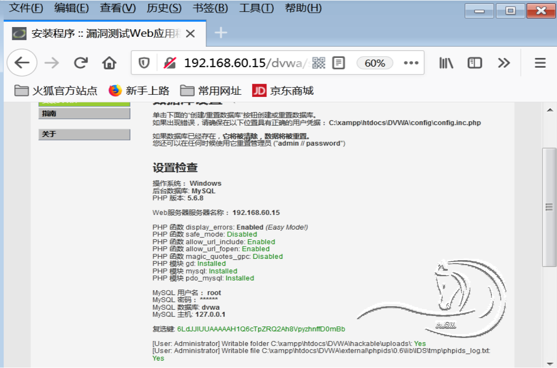This screenshot has width=557, height=368.
Task: Open the Firefox hamburger menu
Action: 540,62
